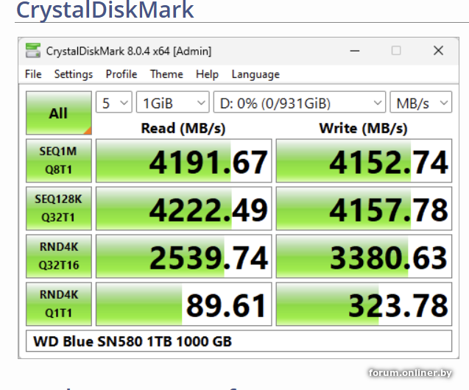Click the SEQ1M write result 4152.74
Screen dimensions: 469x390
tap(364, 160)
